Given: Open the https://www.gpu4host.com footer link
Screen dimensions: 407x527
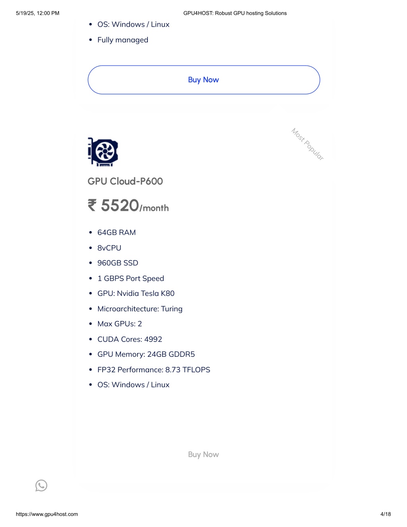Looking at the screenshot, I should click(x=47, y=514).
